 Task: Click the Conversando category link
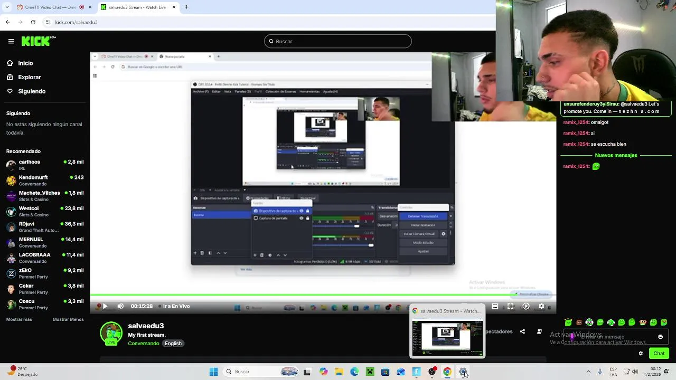tap(144, 343)
